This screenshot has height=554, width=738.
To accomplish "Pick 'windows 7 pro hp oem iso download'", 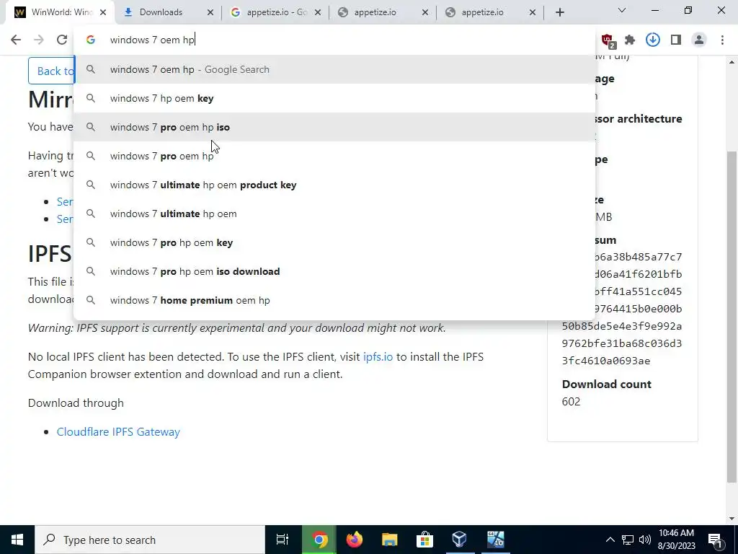I will [x=334, y=271].
